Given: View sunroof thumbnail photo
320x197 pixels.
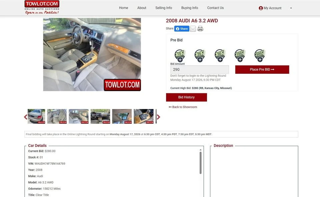Looking at the screenshot, I should 122,116.
